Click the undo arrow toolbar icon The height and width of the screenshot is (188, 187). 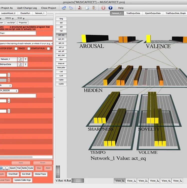click(x=64, y=8)
